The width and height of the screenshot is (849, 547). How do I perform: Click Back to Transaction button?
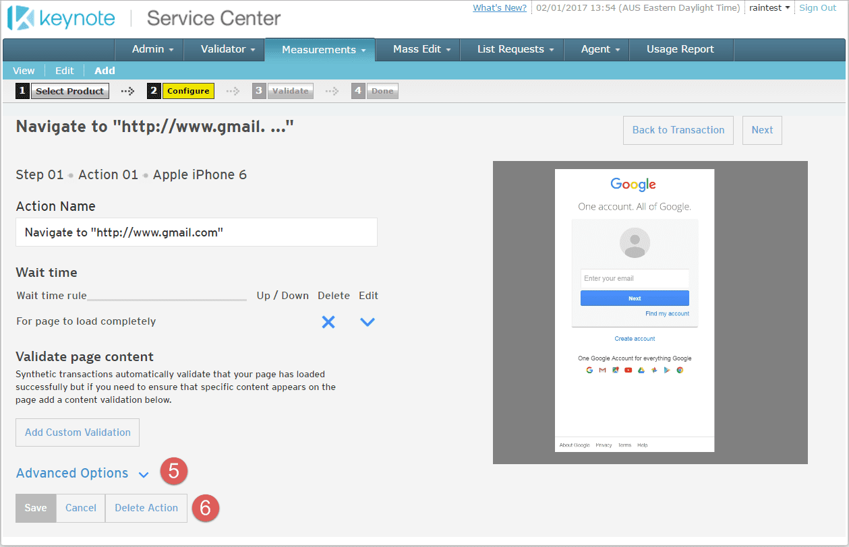pyautogui.click(x=678, y=130)
